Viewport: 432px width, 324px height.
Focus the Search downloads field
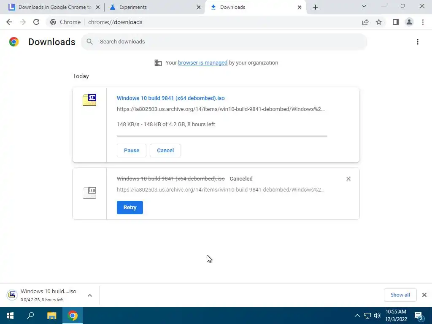point(224,42)
